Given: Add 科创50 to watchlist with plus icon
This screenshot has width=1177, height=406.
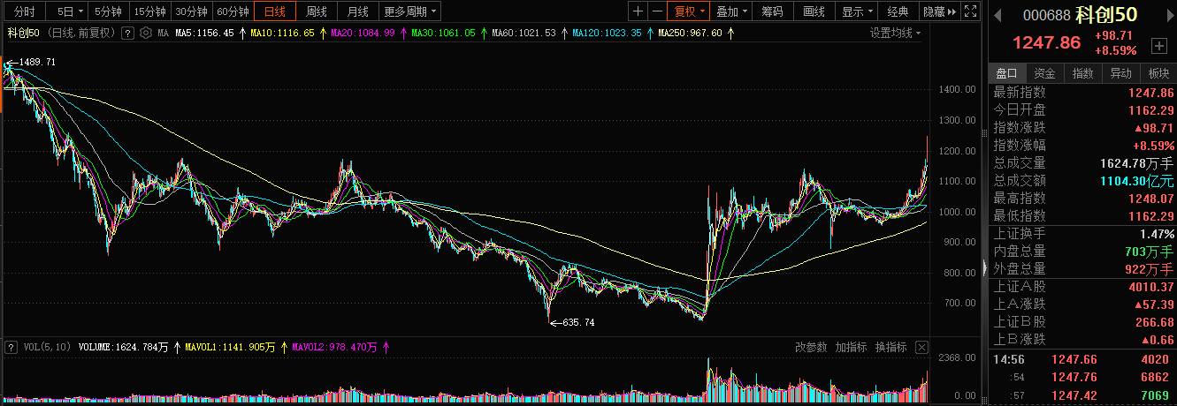Looking at the screenshot, I should [x=1159, y=44].
